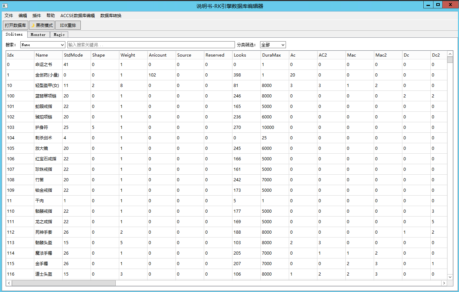Click the vertical scrollbar up arrow

click(450, 53)
